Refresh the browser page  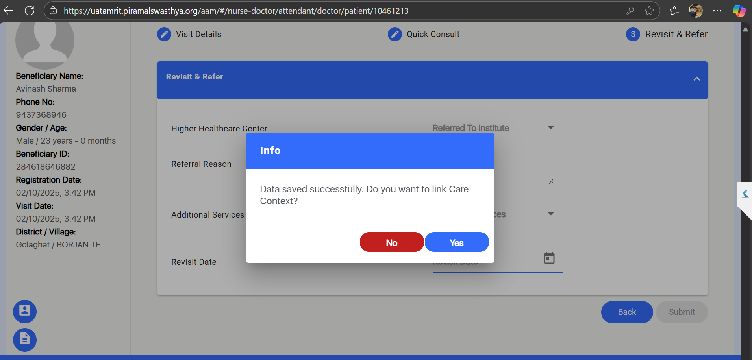pyautogui.click(x=30, y=11)
